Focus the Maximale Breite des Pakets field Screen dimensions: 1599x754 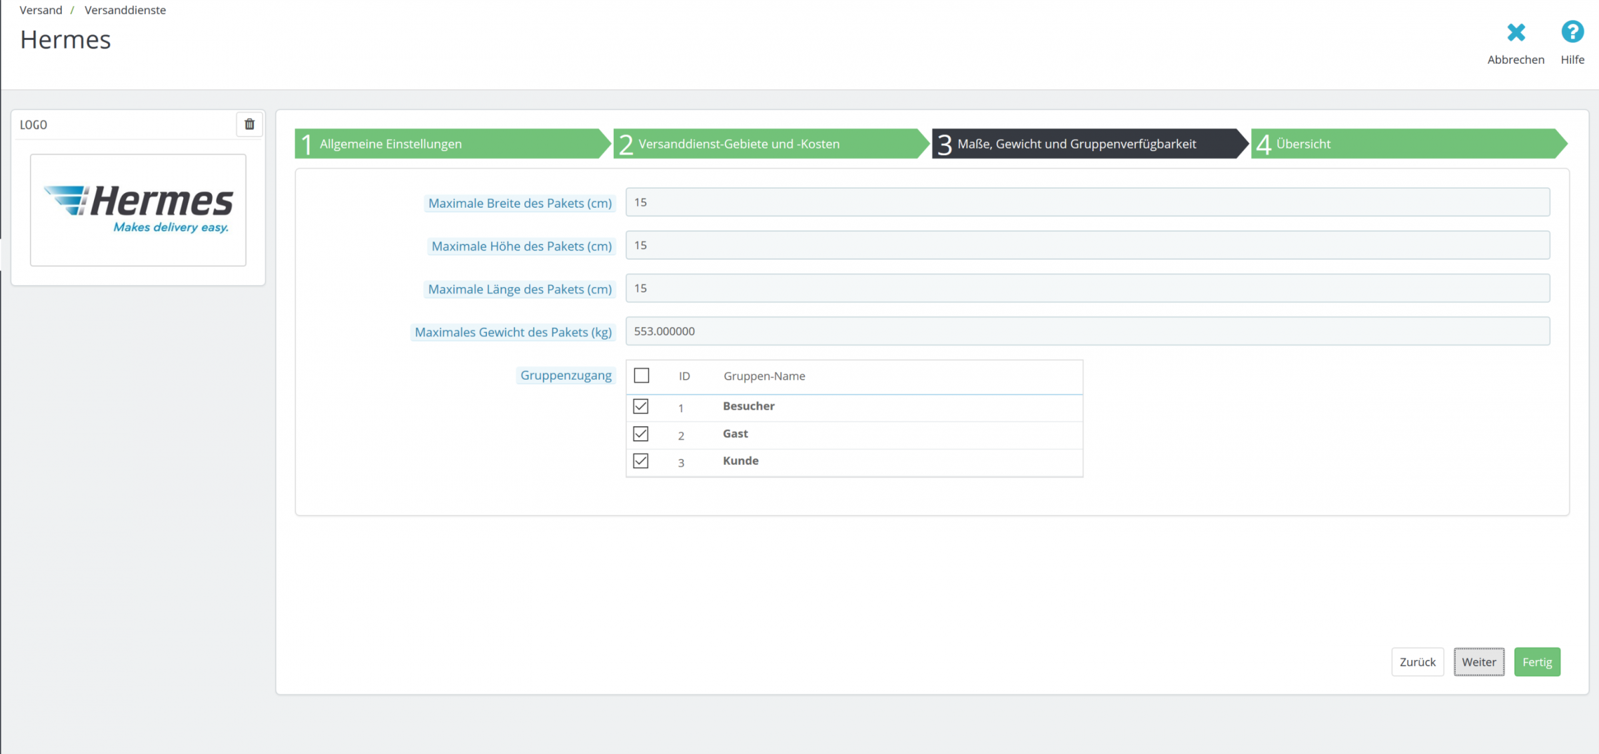pyautogui.click(x=1087, y=202)
